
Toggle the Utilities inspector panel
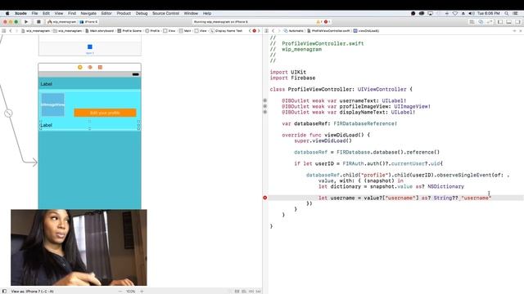517,22
